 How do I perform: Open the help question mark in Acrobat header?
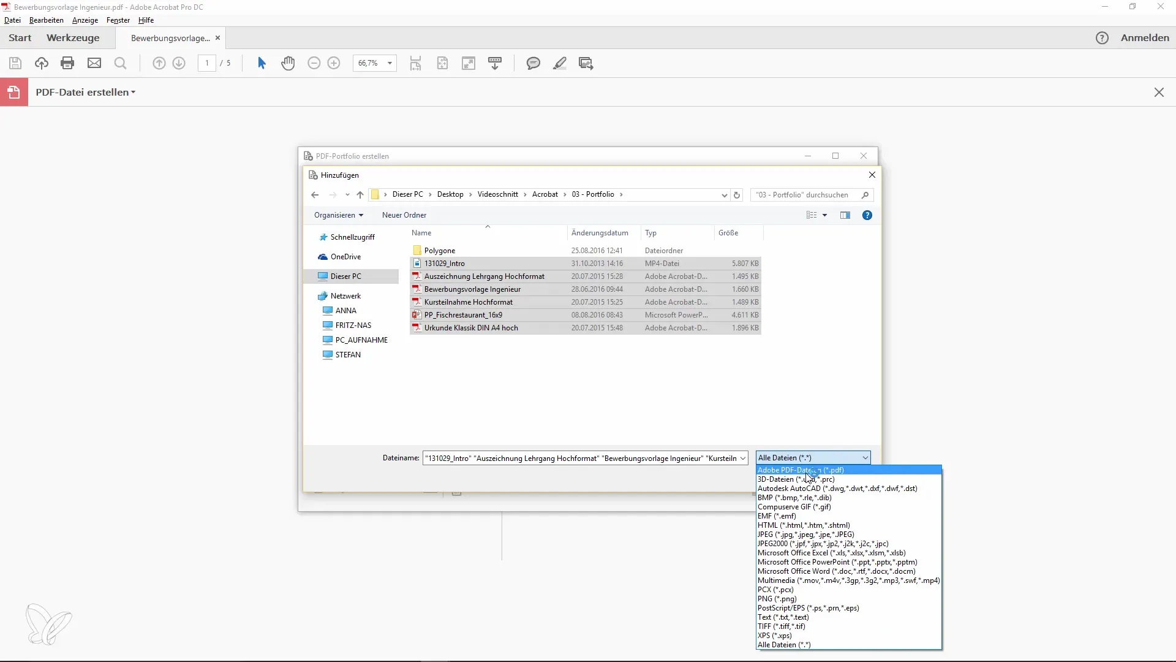point(1102,38)
